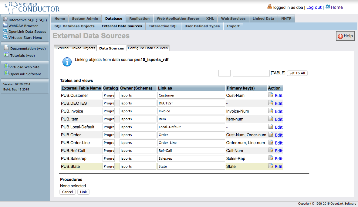Open the System Admin tab
The height and width of the screenshot is (207, 358).
tap(85, 19)
